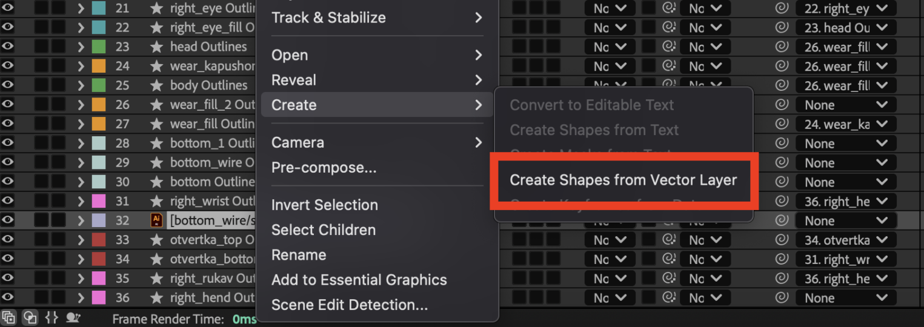Hide layer 36 right_hend with eye icon
The image size is (924, 327).
pyautogui.click(x=8, y=298)
